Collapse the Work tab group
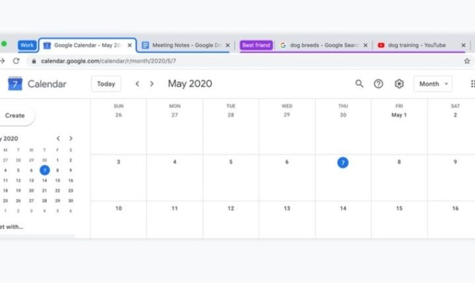The width and height of the screenshot is (475, 293). point(27,46)
